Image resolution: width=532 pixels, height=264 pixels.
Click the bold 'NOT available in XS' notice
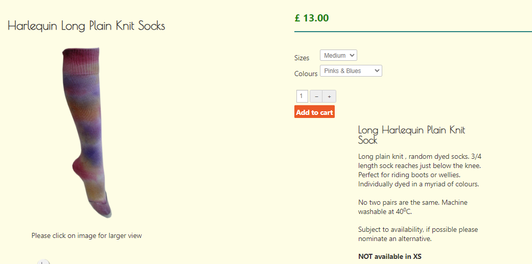[x=389, y=256]
